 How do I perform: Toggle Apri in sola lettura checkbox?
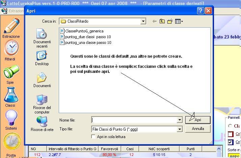click(93, 137)
